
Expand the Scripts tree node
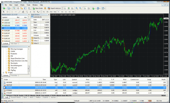click(x=3, y=73)
